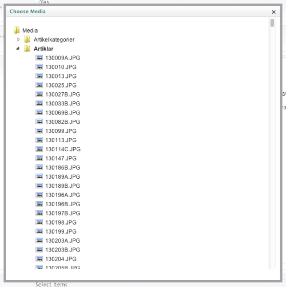Click the Artiklar folder icon

click(27, 49)
